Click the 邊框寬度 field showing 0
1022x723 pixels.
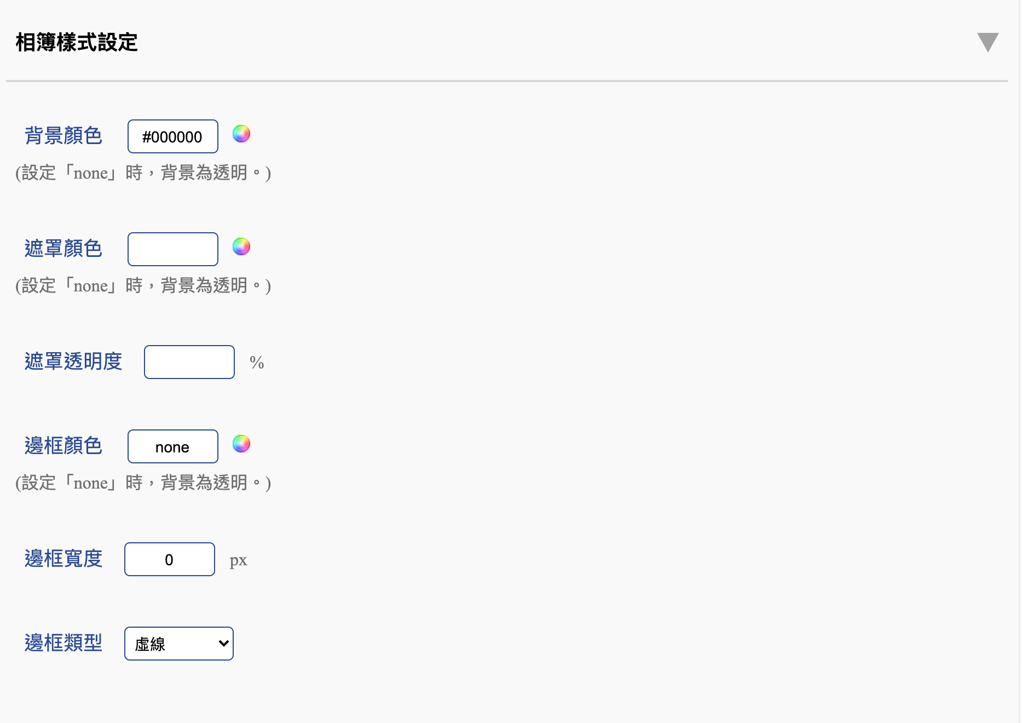click(x=170, y=559)
